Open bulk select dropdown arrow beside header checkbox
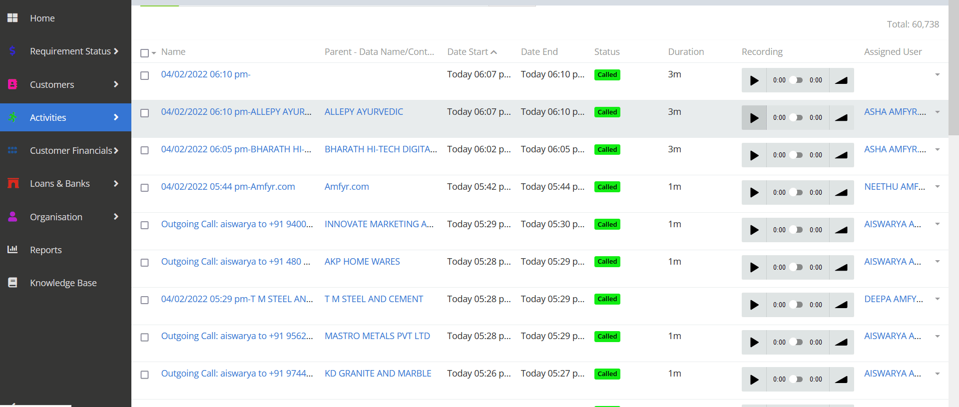Viewport: 959px width, 407px height. coord(154,53)
